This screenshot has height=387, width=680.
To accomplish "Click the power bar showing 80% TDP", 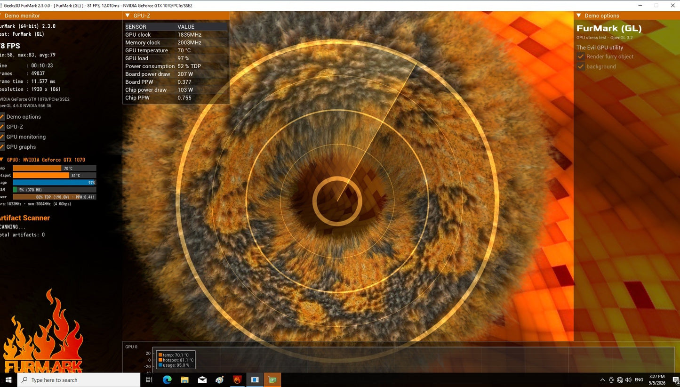I will click(x=54, y=197).
